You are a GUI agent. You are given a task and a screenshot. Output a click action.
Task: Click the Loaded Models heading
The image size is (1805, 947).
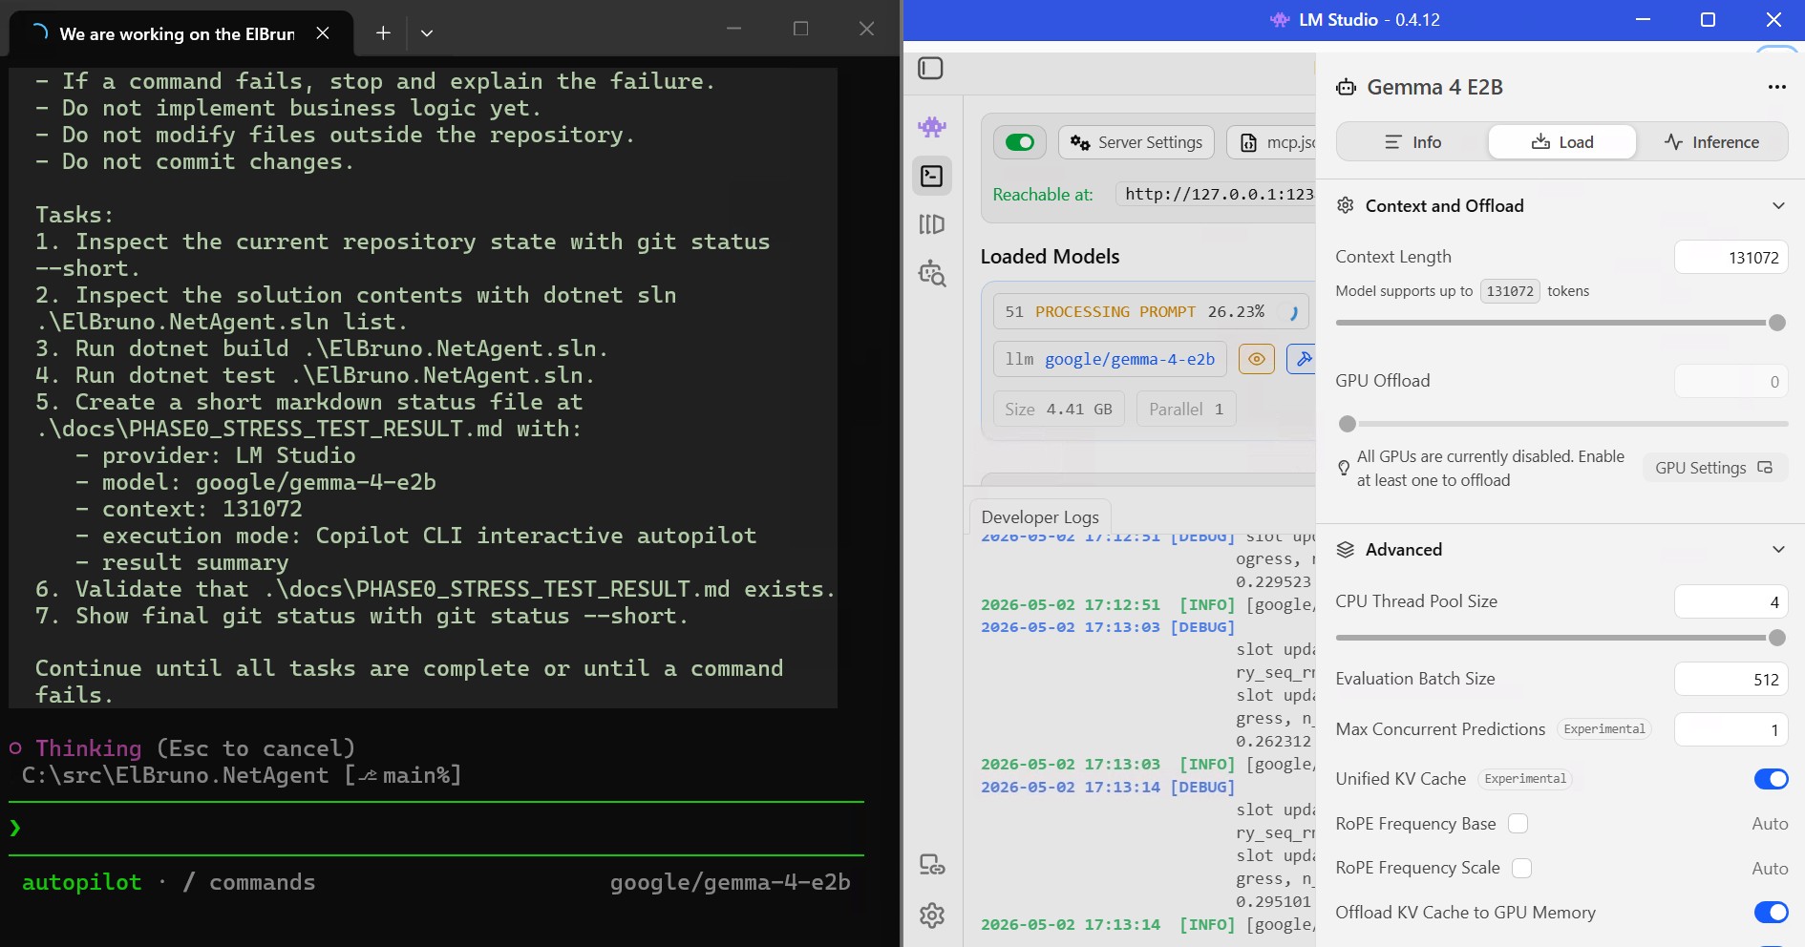click(1050, 256)
